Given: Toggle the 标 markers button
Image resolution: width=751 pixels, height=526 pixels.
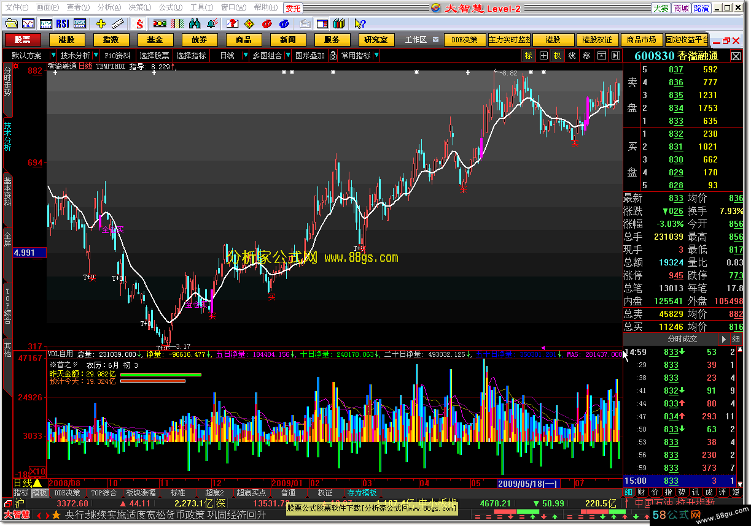Looking at the screenshot, I should point(529,56).
